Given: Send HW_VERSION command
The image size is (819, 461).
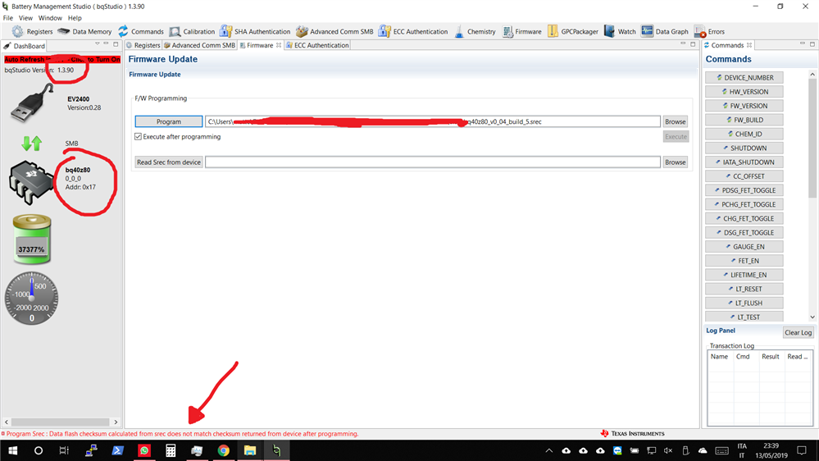Looking at the screenshot, I should pos(744,92).
